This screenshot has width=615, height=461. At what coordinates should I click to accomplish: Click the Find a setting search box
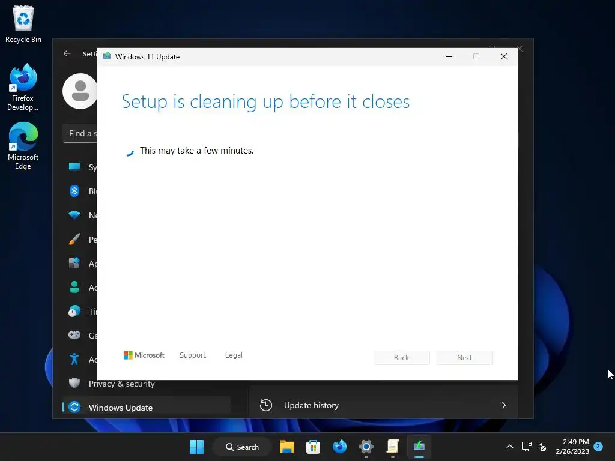coord(80,134)
